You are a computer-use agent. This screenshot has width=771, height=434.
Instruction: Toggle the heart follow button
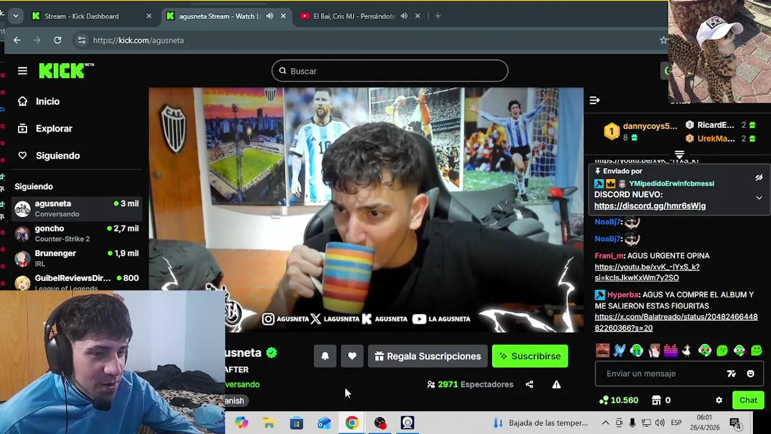[x=352, y=356]
